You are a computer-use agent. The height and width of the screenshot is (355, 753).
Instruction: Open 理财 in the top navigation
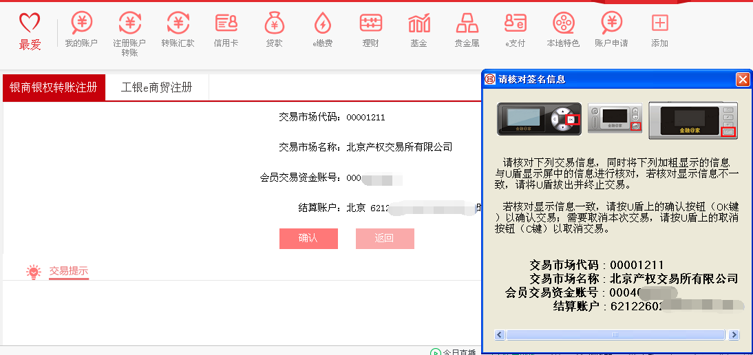click(371, 30)
